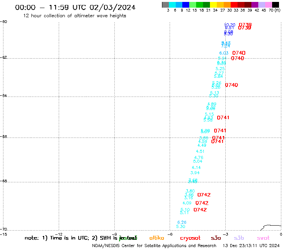The width and height of the screenshot is (284, 249).
Task: Select the 4.09 wave height value
Action: (x=187, y=203)
